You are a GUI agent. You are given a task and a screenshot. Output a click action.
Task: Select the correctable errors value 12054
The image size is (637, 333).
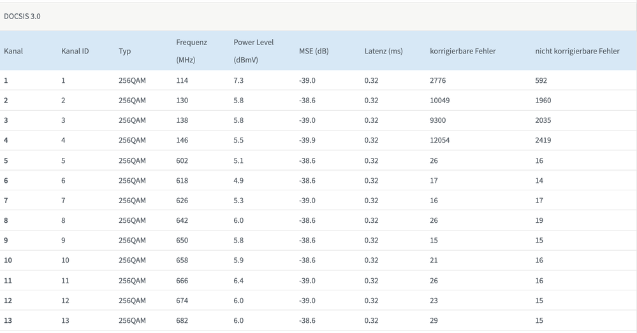coord(439,140)
